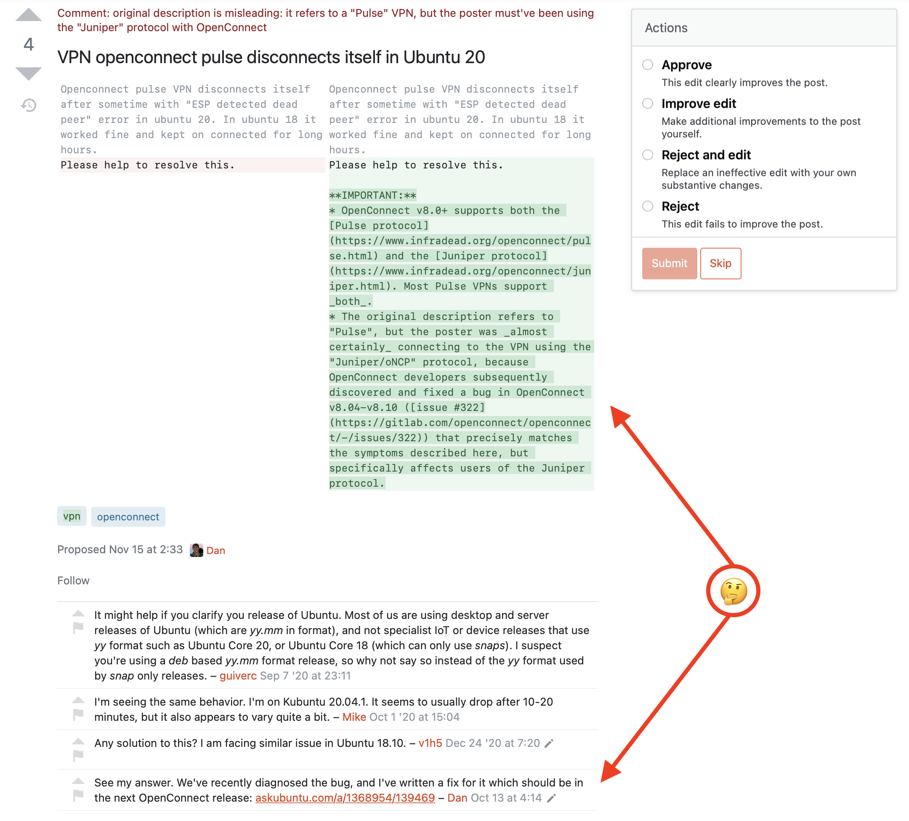Image resolution: width=909 pixels, height=821 pixels.
Task: Click the Follow link
Action: 73,580
